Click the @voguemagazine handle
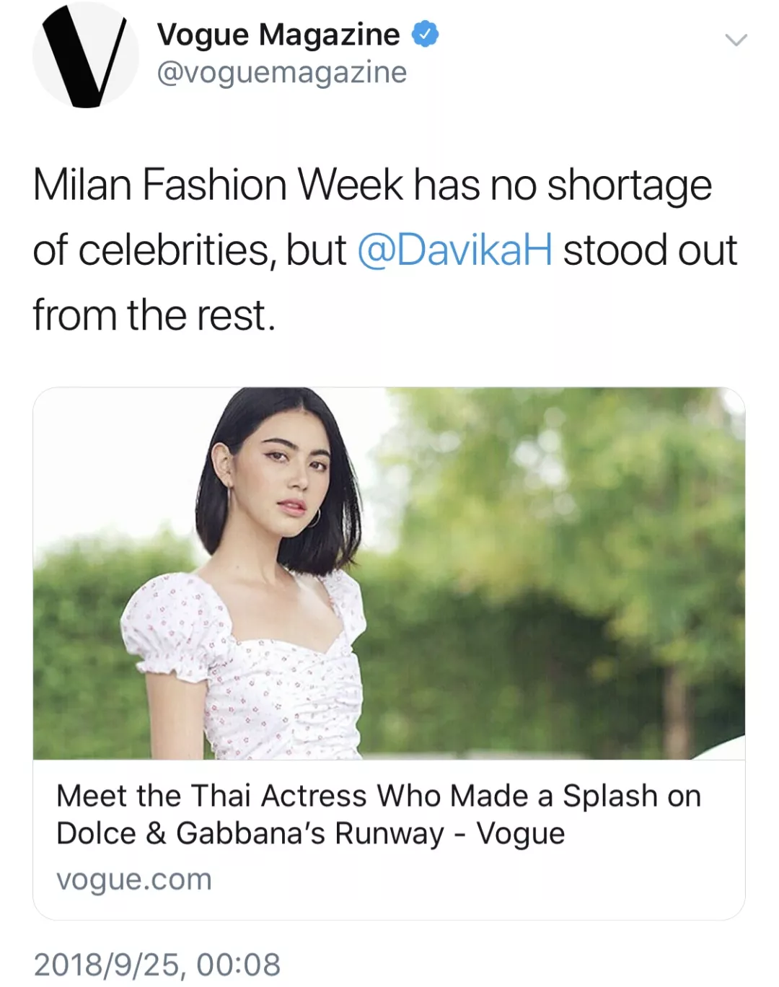 click(x=281, y=72)
